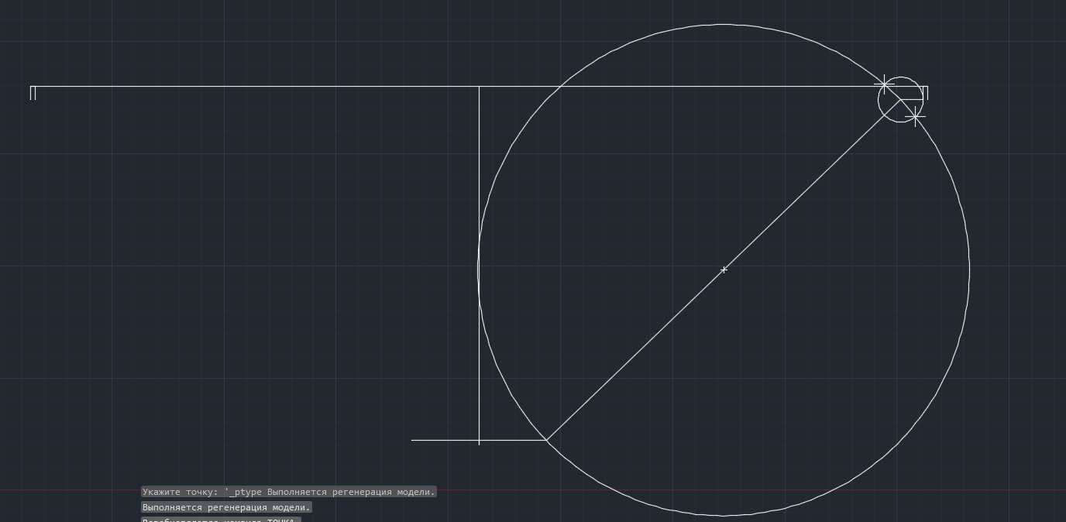This screenshot has width=1066, height=522.
Task: Click the line reading only 'Выполняется регенерация модели.'
Action: 226,507
